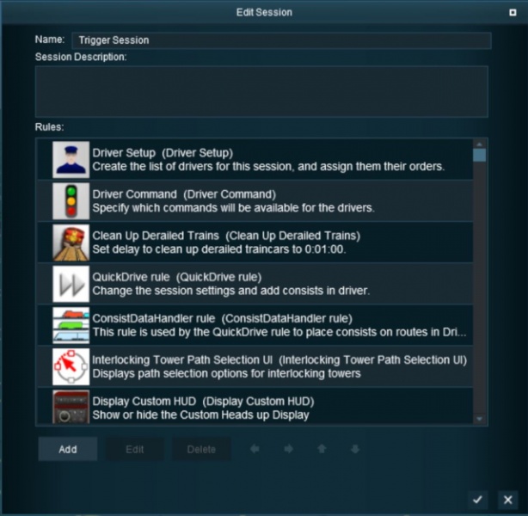The width and height of the screenshot is (528, 516).
Task: Click the Clean Up Derailed Trains icon
Action: point(71,242)
